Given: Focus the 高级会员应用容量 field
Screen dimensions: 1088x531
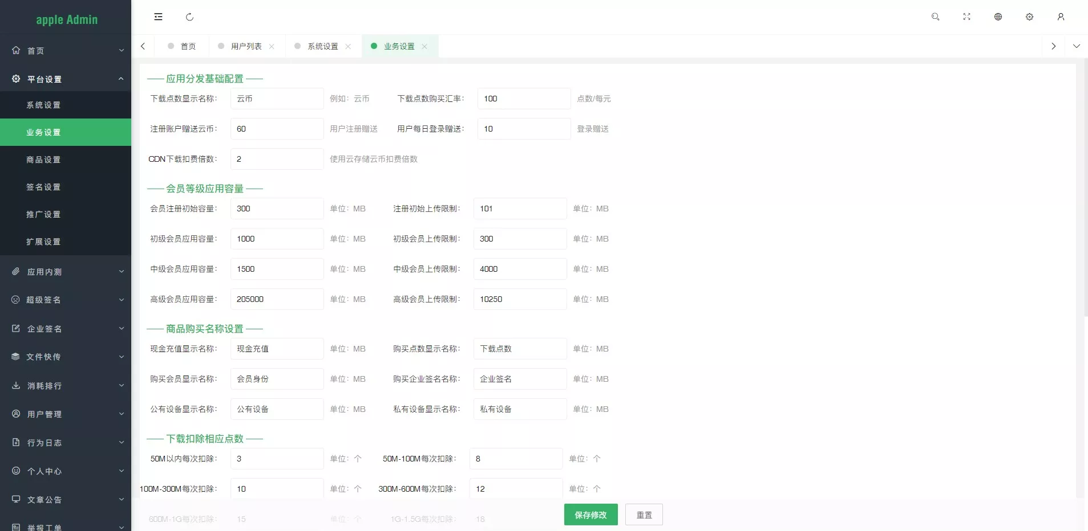Looking at the screenshot, I should pos(277,299).
